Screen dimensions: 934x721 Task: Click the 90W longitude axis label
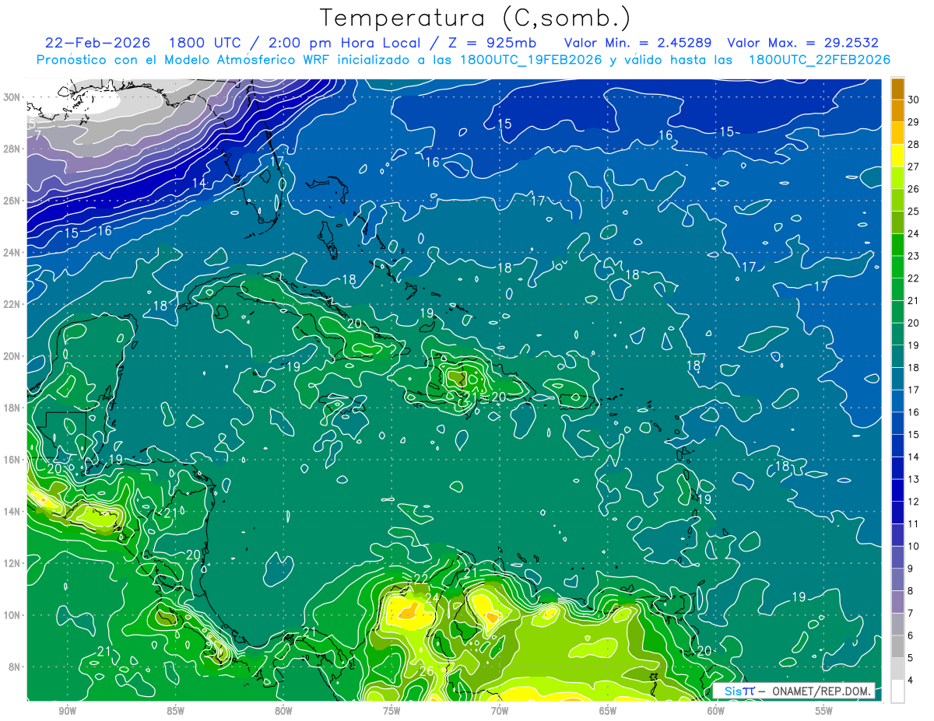click(x=67, y=711)
